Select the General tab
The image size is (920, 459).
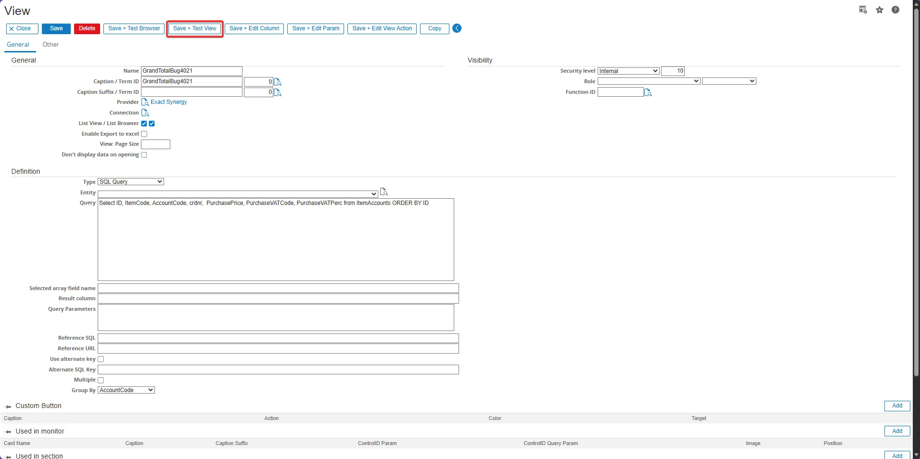18,45
